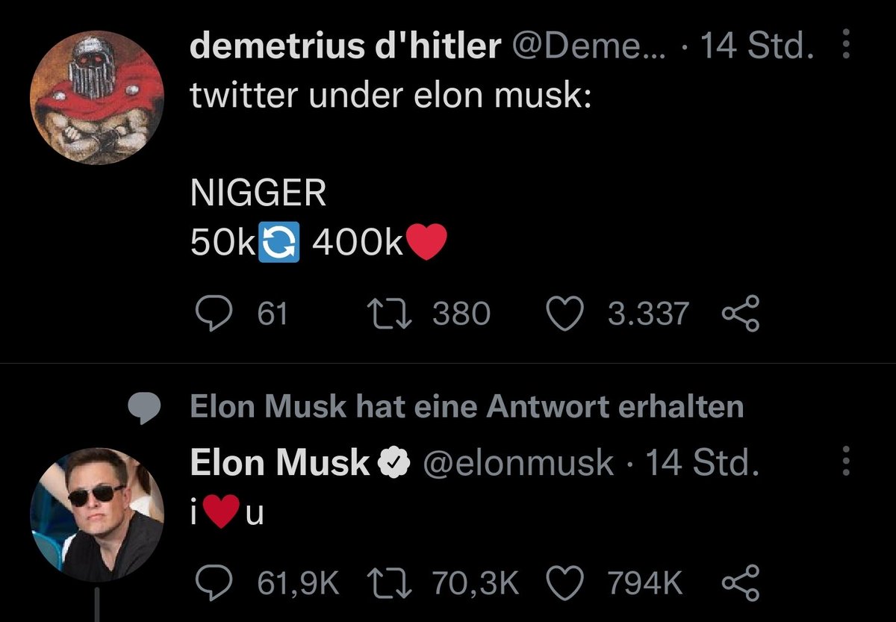The image size is (896, 622).
Task: Open the Elon Musk display name
Action: (280, 464)
